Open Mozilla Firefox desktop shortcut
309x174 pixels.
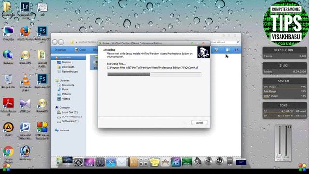[x=25, y=31]
